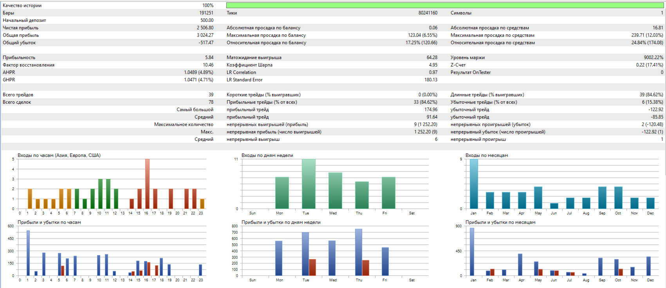Click the hour-1 blue profit bar in hourly chart
666x288 pixels.
click(28, 253)
